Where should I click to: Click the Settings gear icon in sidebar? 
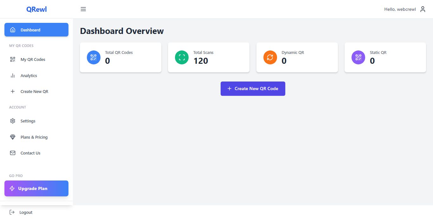coord(13,121)
